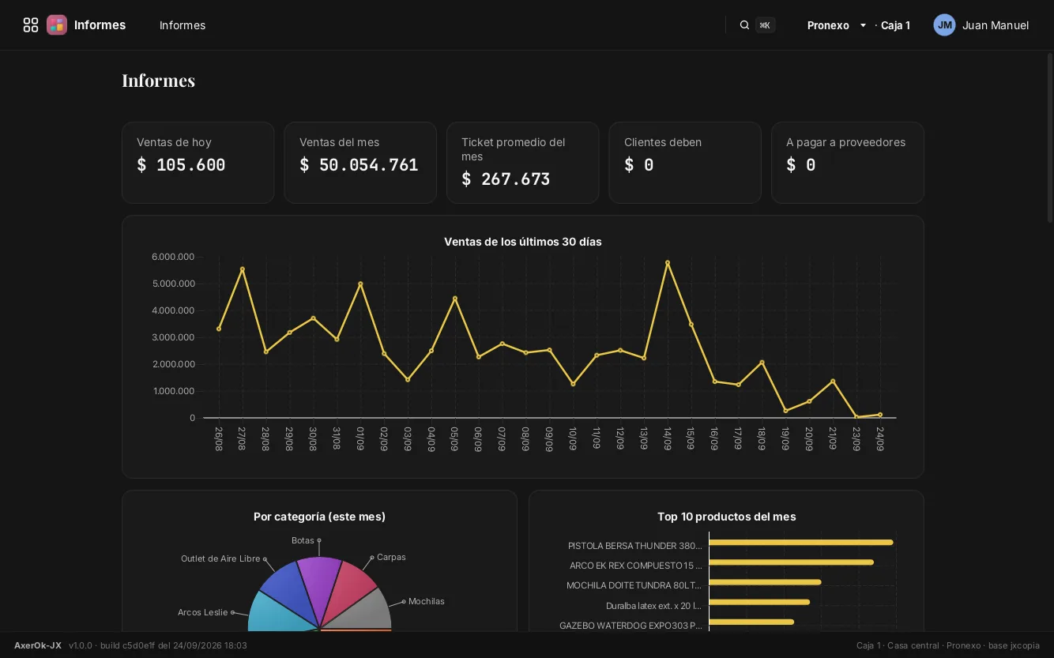Click the red Carpas pie slice

(x=348, y=592)
